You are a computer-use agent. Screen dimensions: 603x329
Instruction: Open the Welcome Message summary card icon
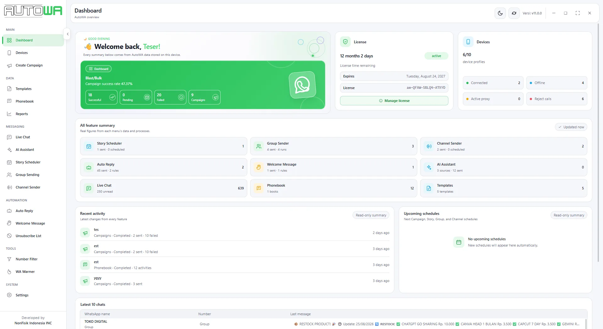(259, 167)
